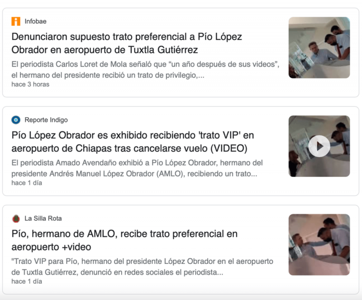Click 'hace 1 día' under Reporte Indigo
The width and height of the screenshot is (362, 300).
tap(27, 183)
